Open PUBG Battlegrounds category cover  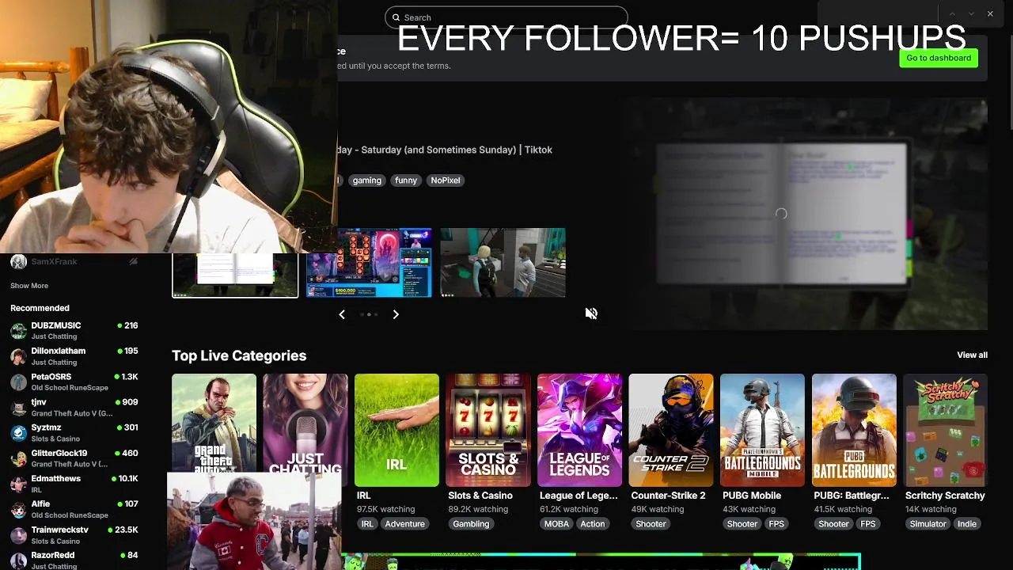pyautogui.click(x=854, y=430)
